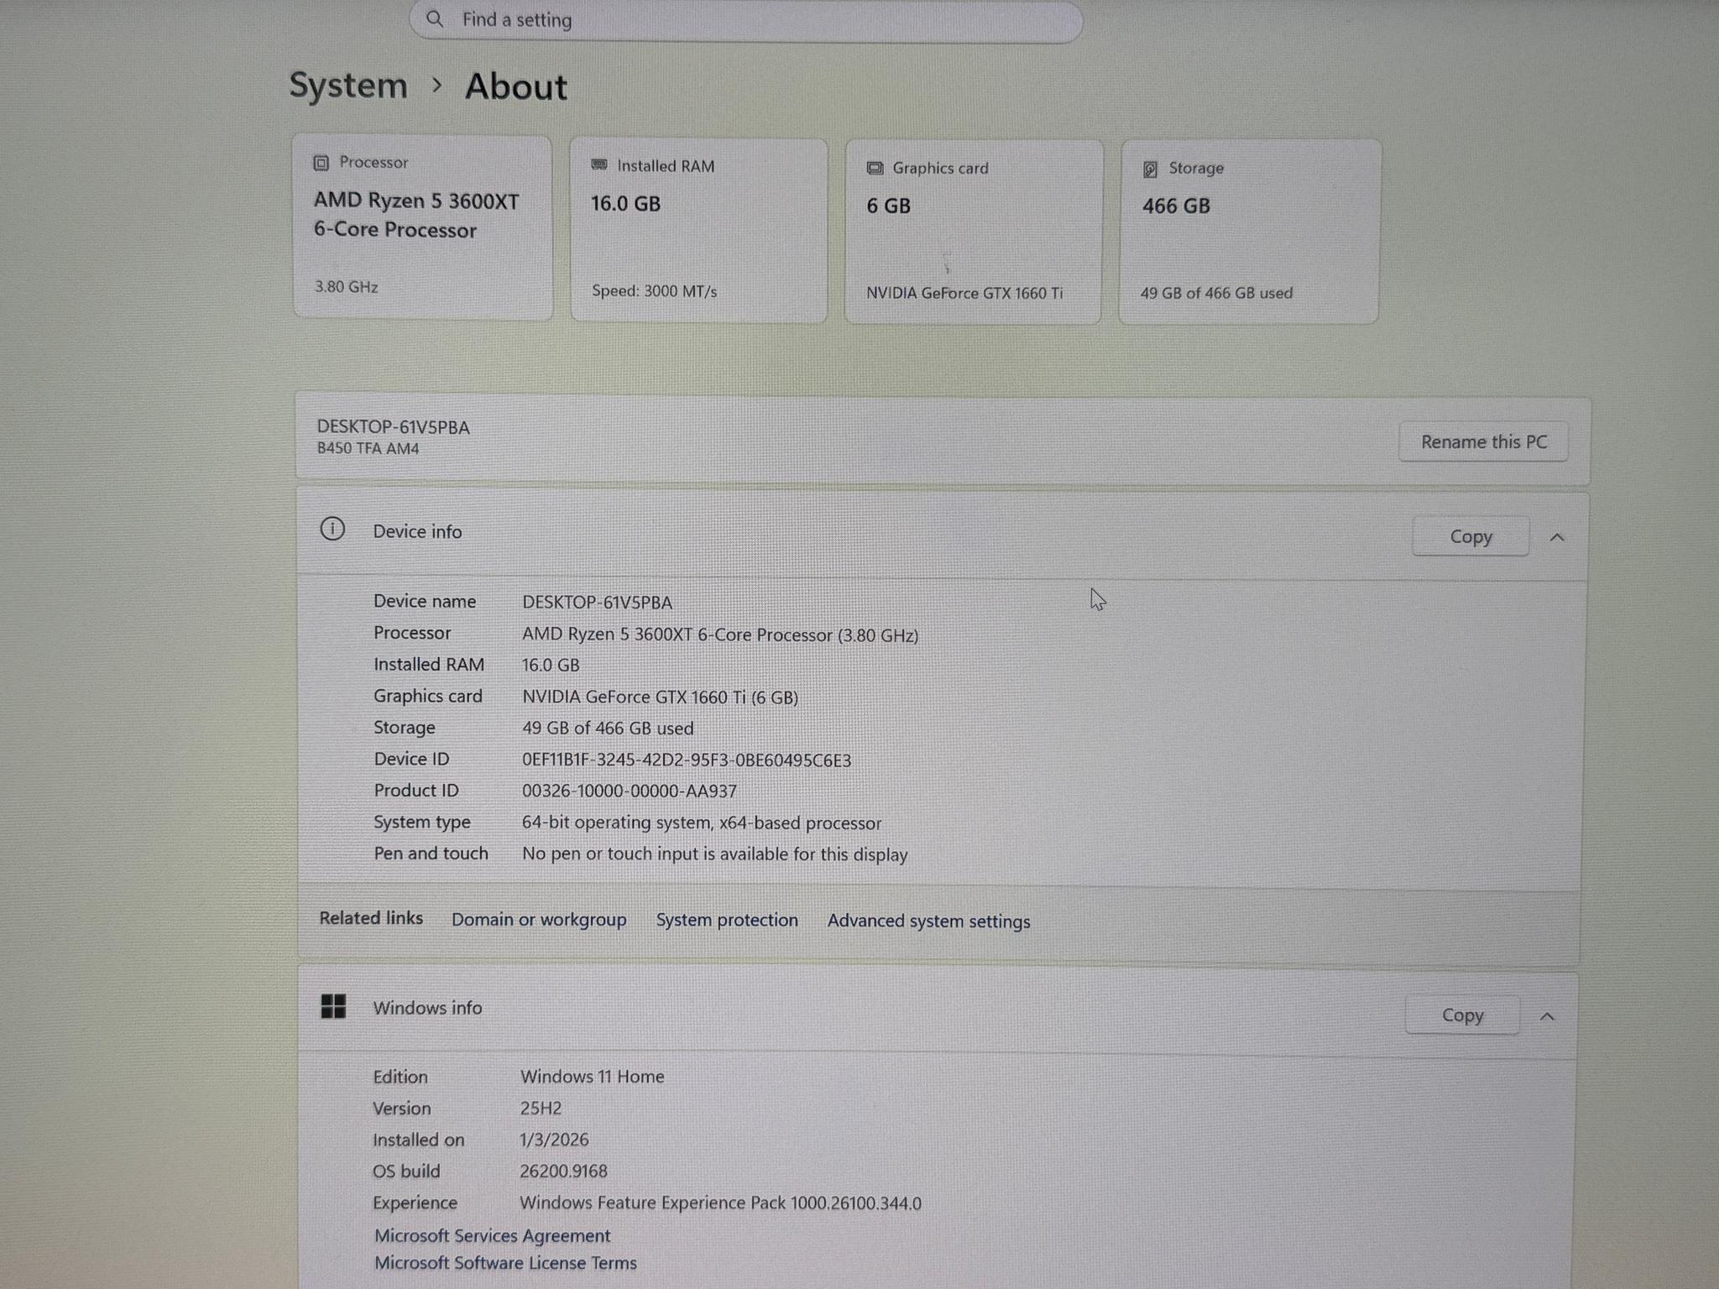Click the Windows logo beside Windows info
The height and width of the screenshot is (1289, 1719).
[333, 1006]
